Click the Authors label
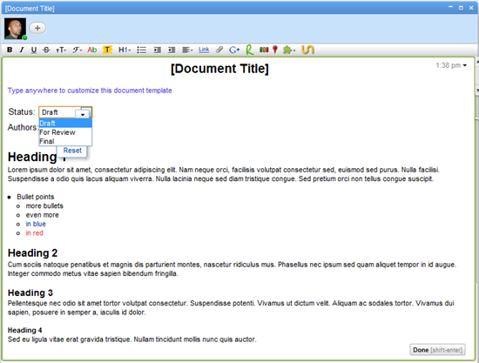The image size is (479, 363). click(23, 127)
